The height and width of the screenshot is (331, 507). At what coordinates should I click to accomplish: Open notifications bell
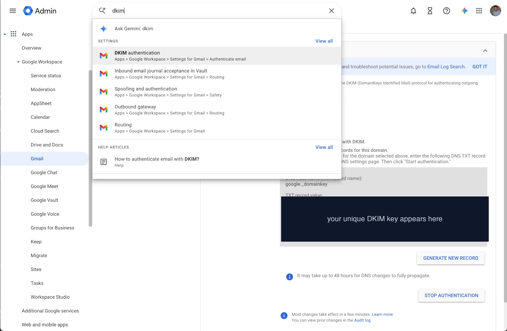coord(413,11)
